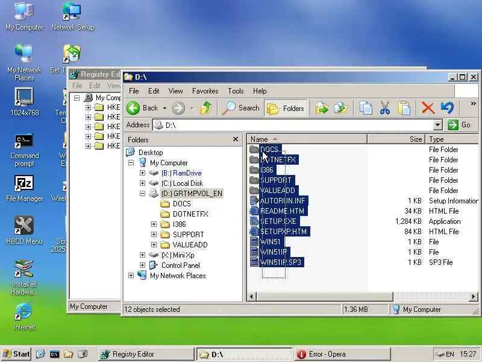Click file list horizontal scrollbar right arrow
The height and width of the screenshot is (362, 482).
pos(474,296)
